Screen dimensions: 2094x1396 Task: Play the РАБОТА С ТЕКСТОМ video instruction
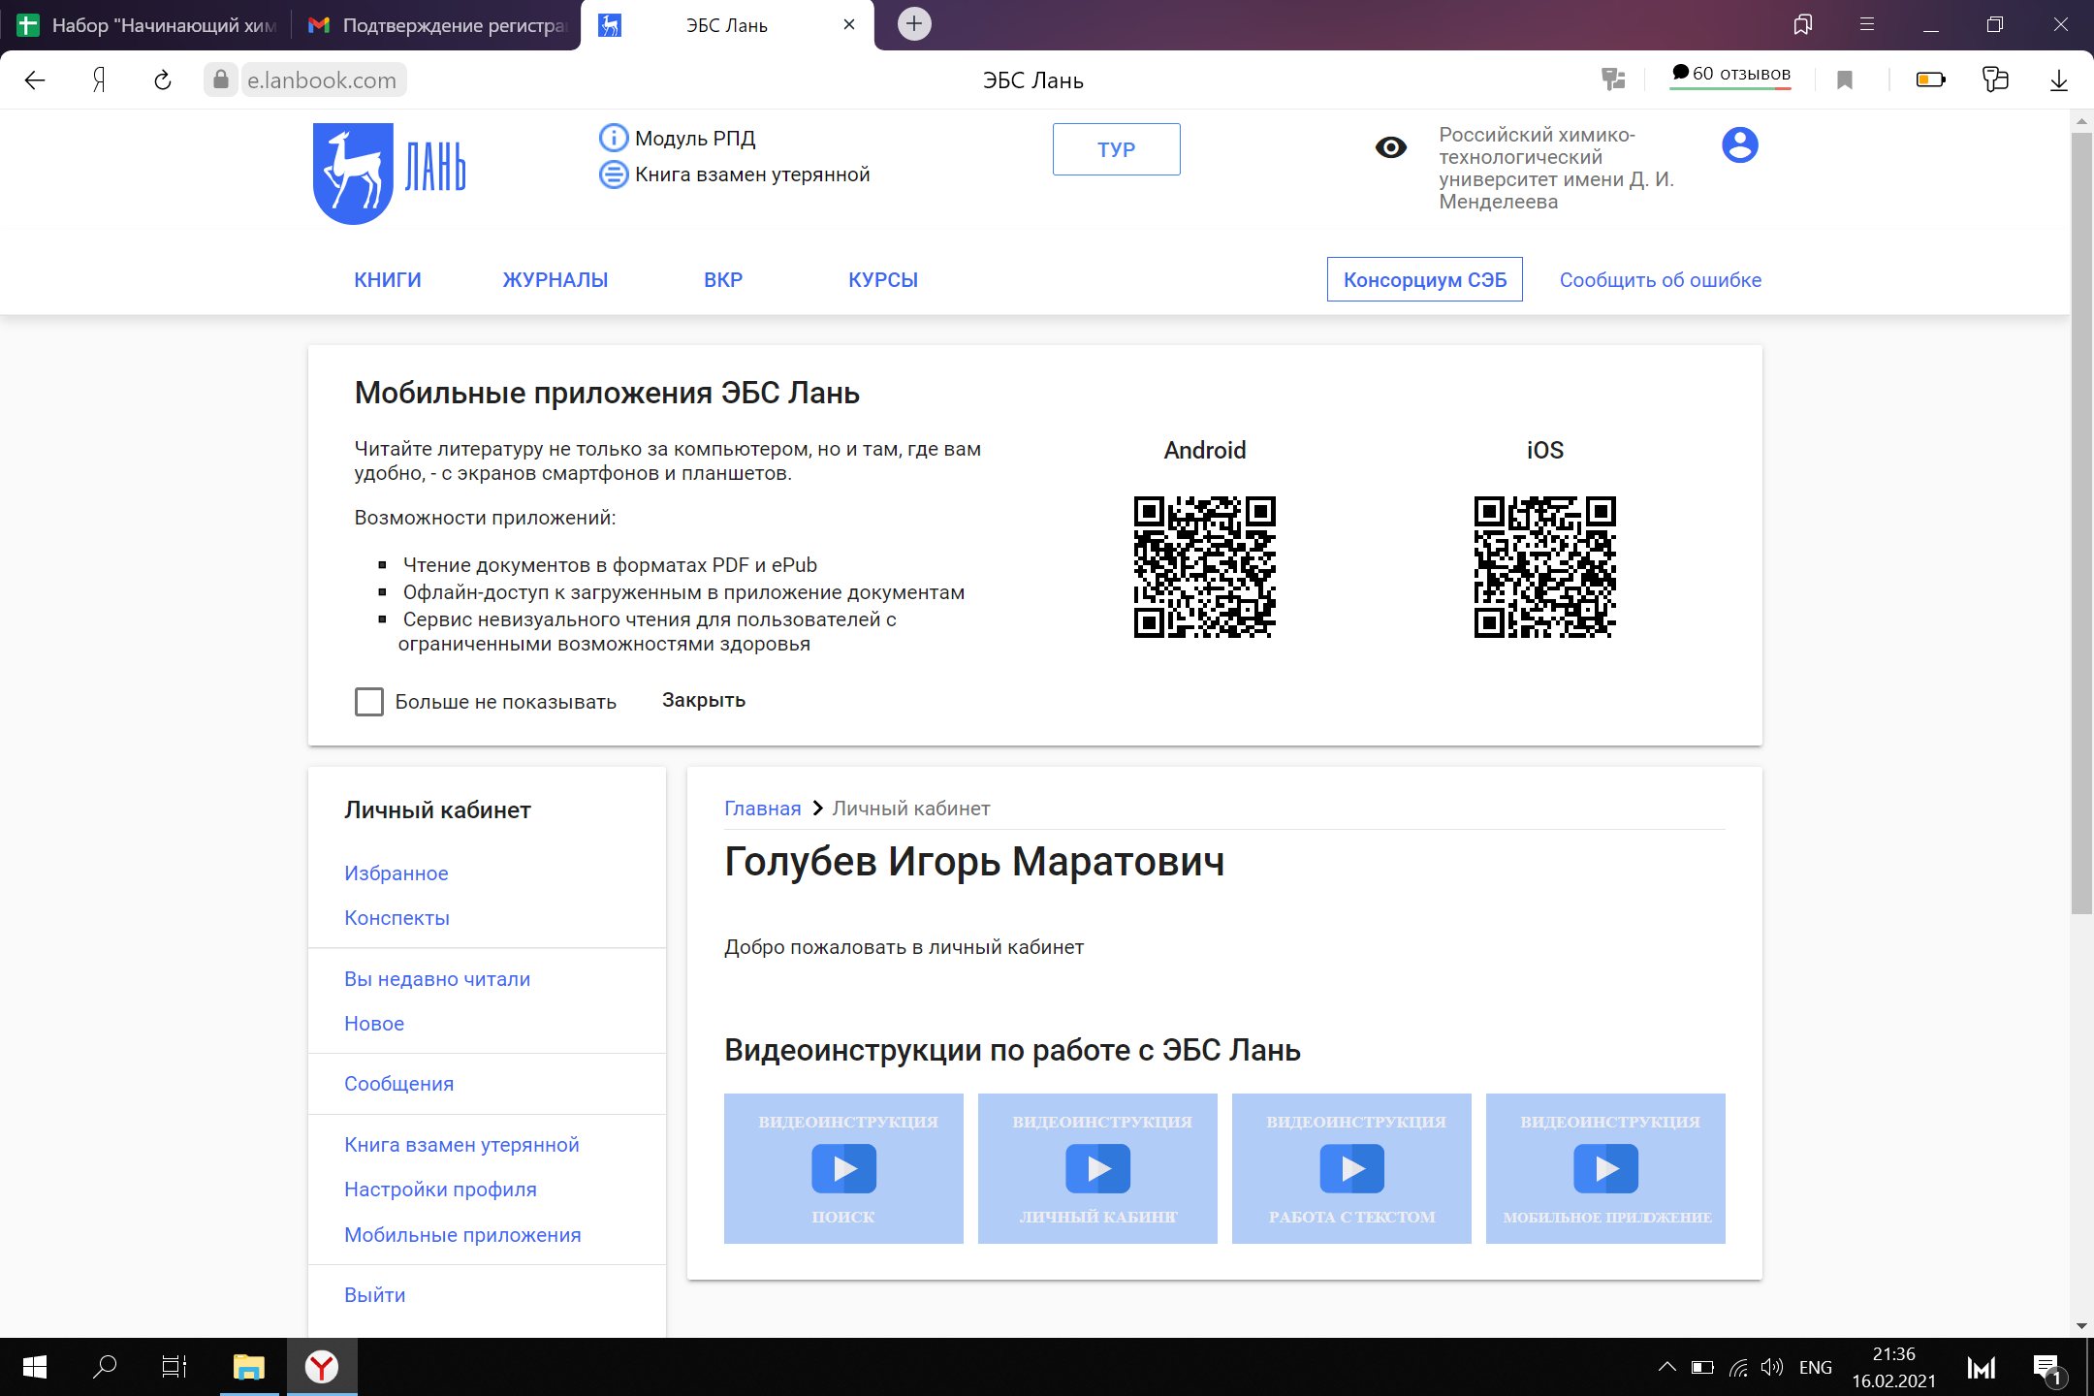[1351, 1168]
